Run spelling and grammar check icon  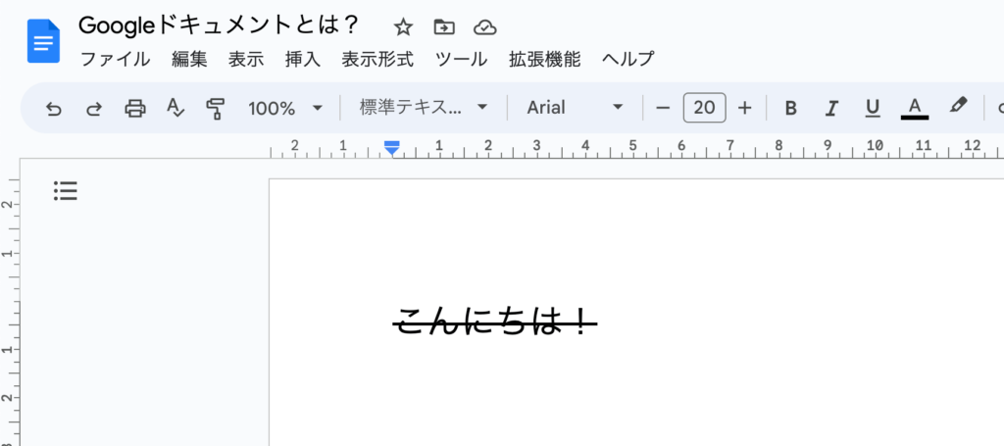coord(176,108)
